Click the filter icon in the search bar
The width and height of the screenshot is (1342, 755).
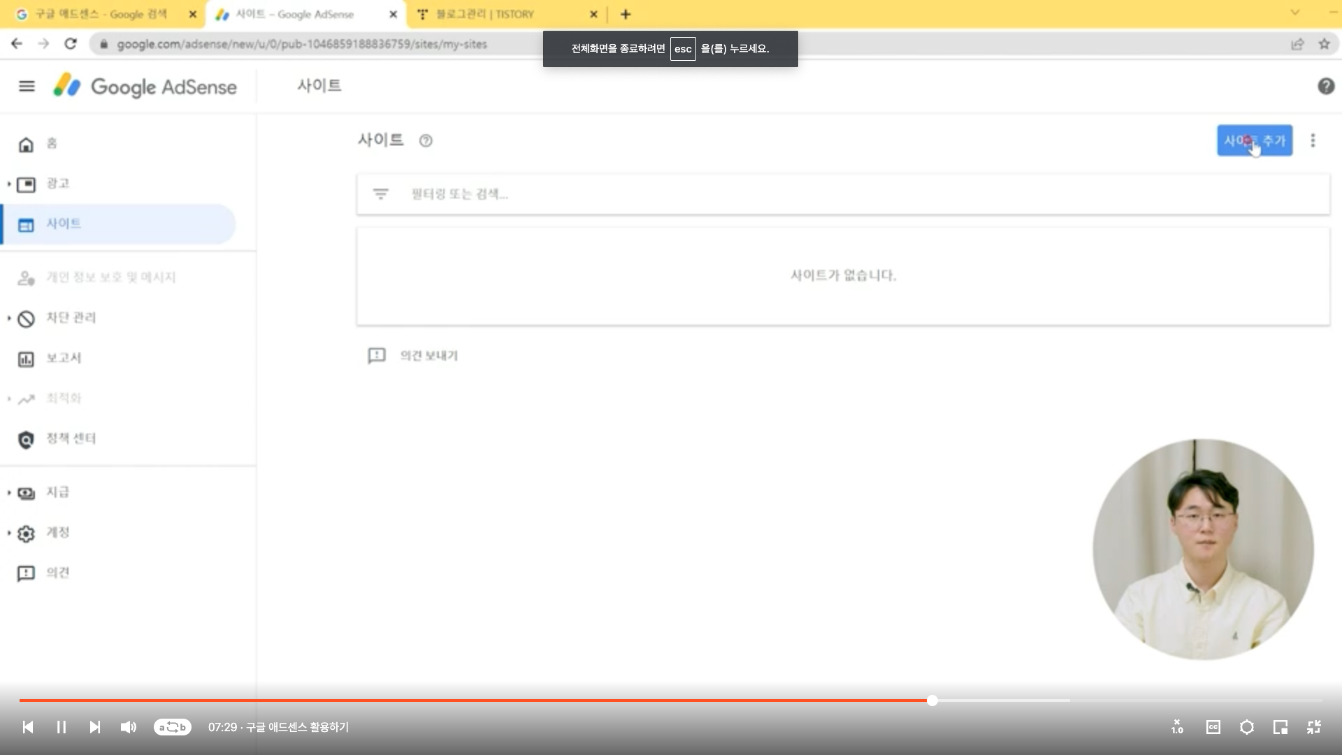click(x=380, y=194)
